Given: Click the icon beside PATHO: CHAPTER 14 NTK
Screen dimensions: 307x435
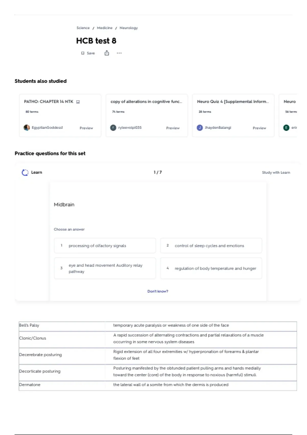Looking at the screenshot, I should click(x=78, y=102).
